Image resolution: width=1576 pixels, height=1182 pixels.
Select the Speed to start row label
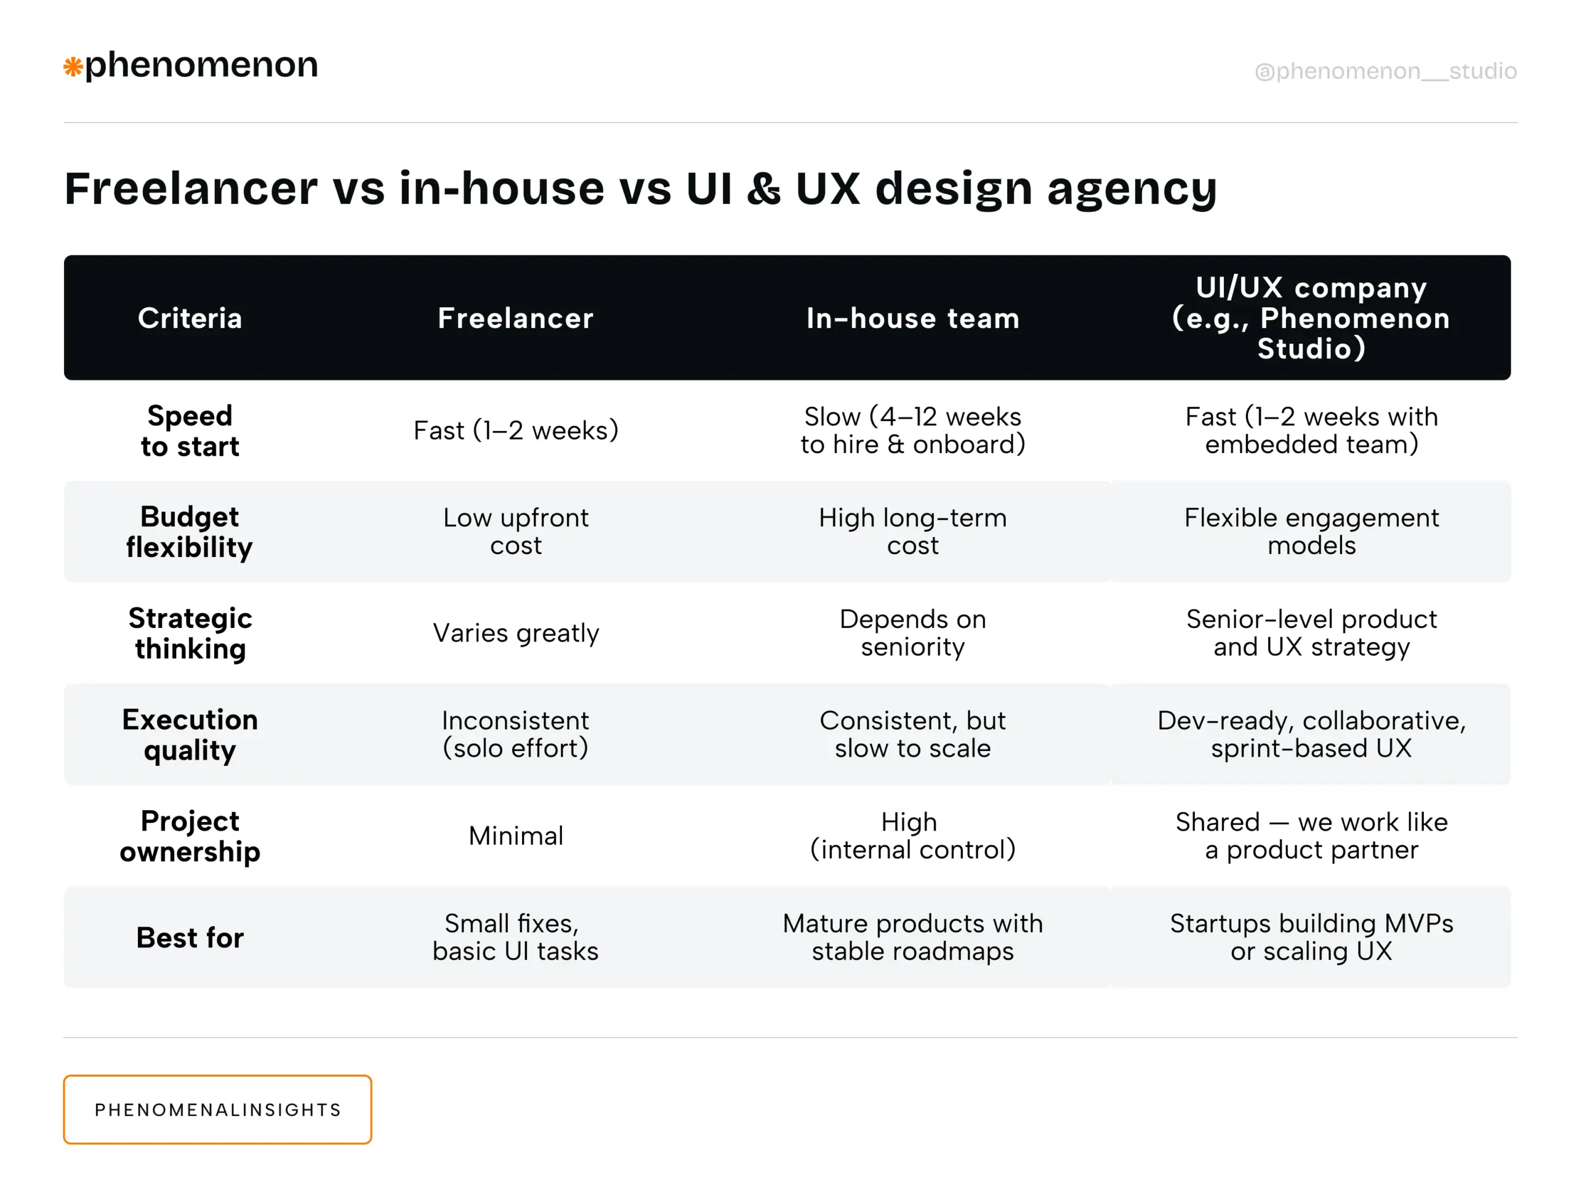tap(190, 430)
